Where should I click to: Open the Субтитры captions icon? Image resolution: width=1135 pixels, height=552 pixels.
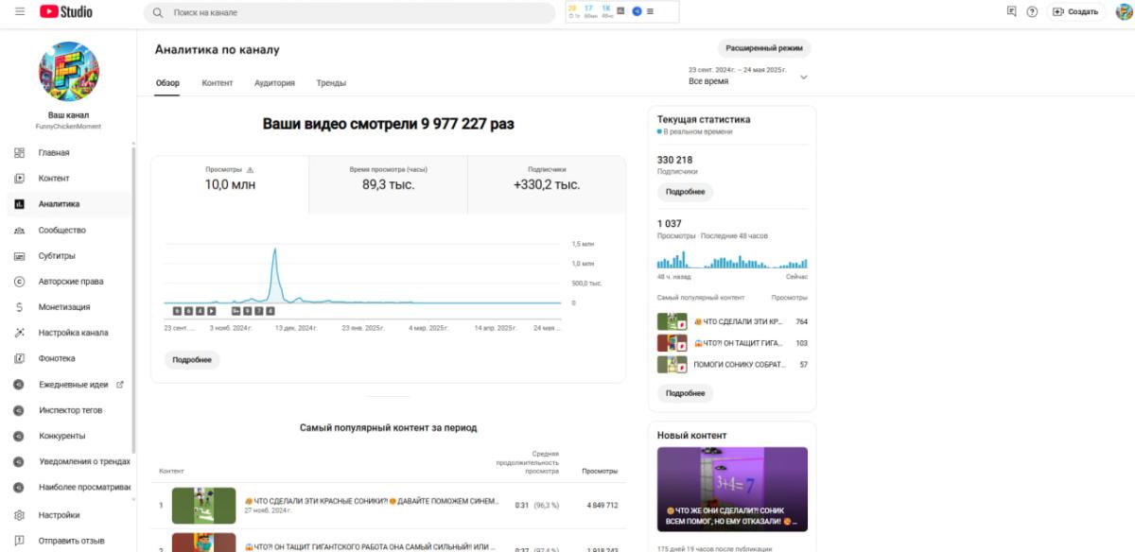[19, 256]
